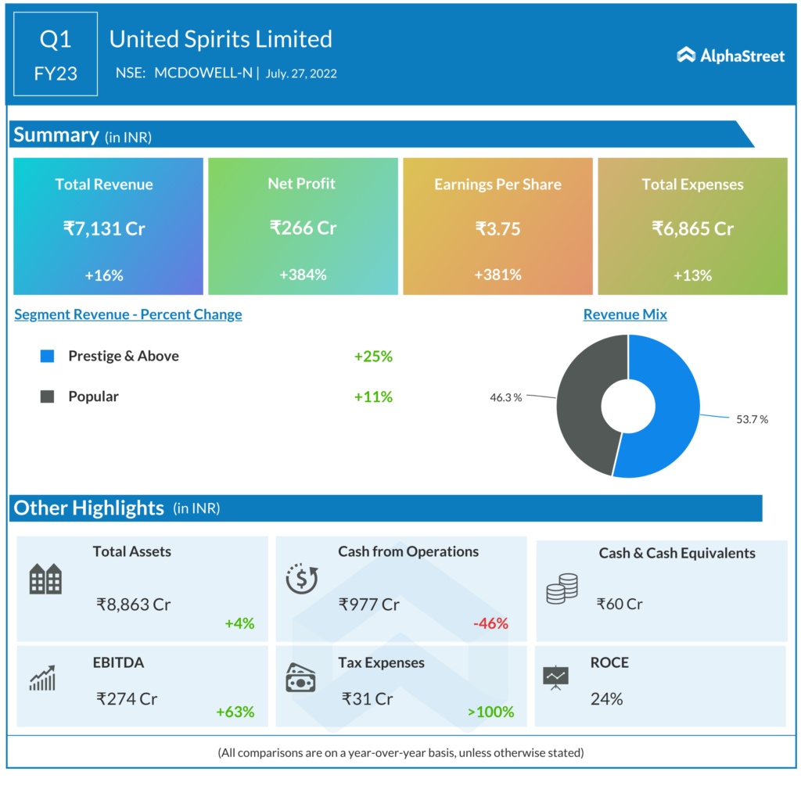Screen dimensions: 801x793
Task: Click the AlphaStreet logo icon
Action: pos(686,55)
